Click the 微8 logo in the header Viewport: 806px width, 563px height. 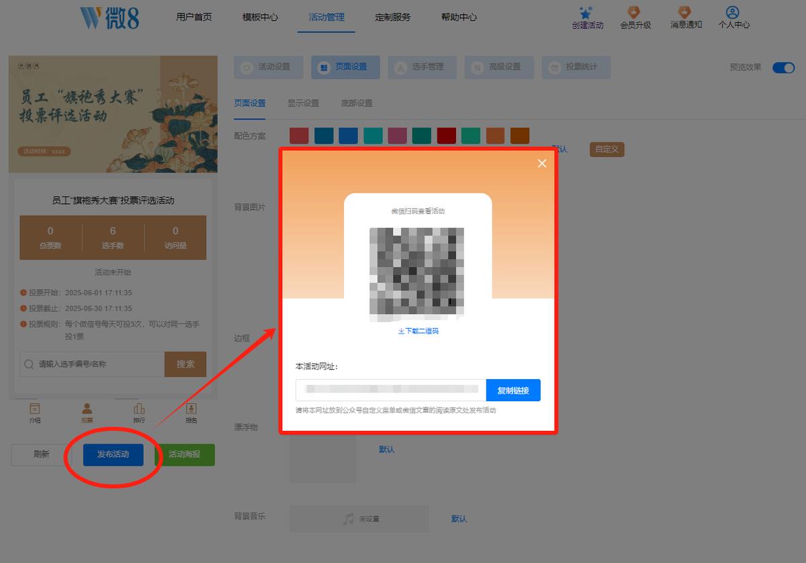109,17
